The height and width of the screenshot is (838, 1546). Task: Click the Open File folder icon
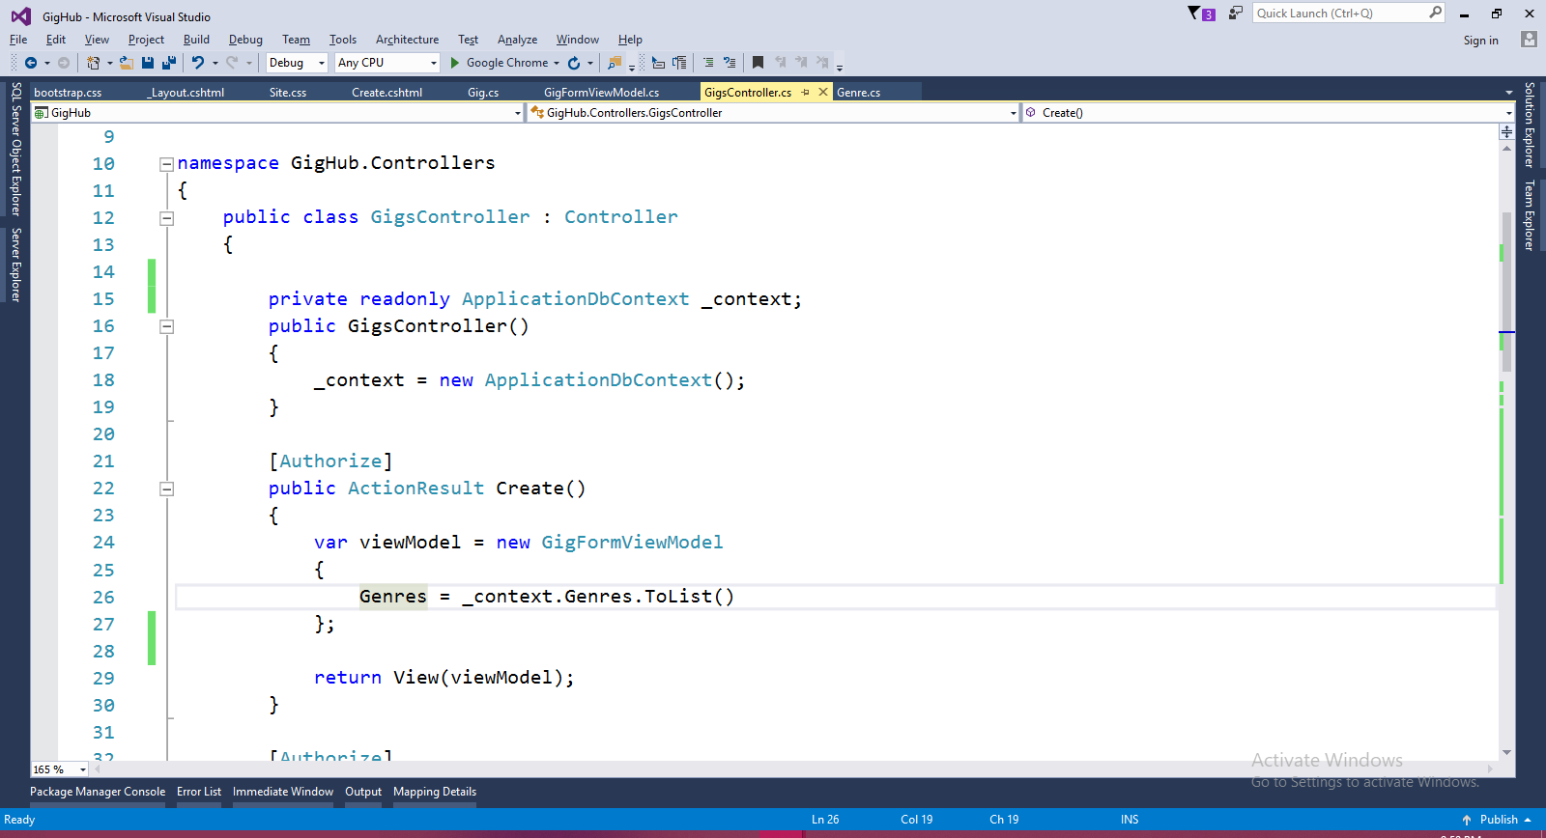point(126,63)
